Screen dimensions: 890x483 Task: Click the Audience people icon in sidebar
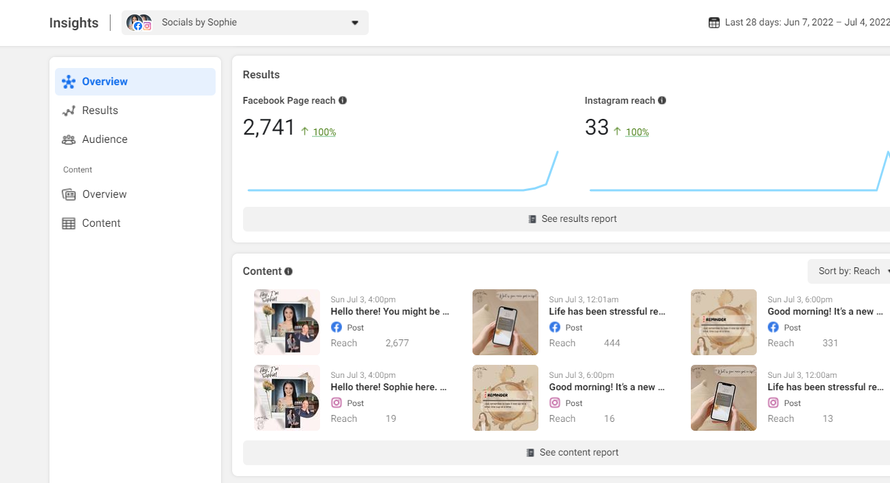(x=69, y=139)
